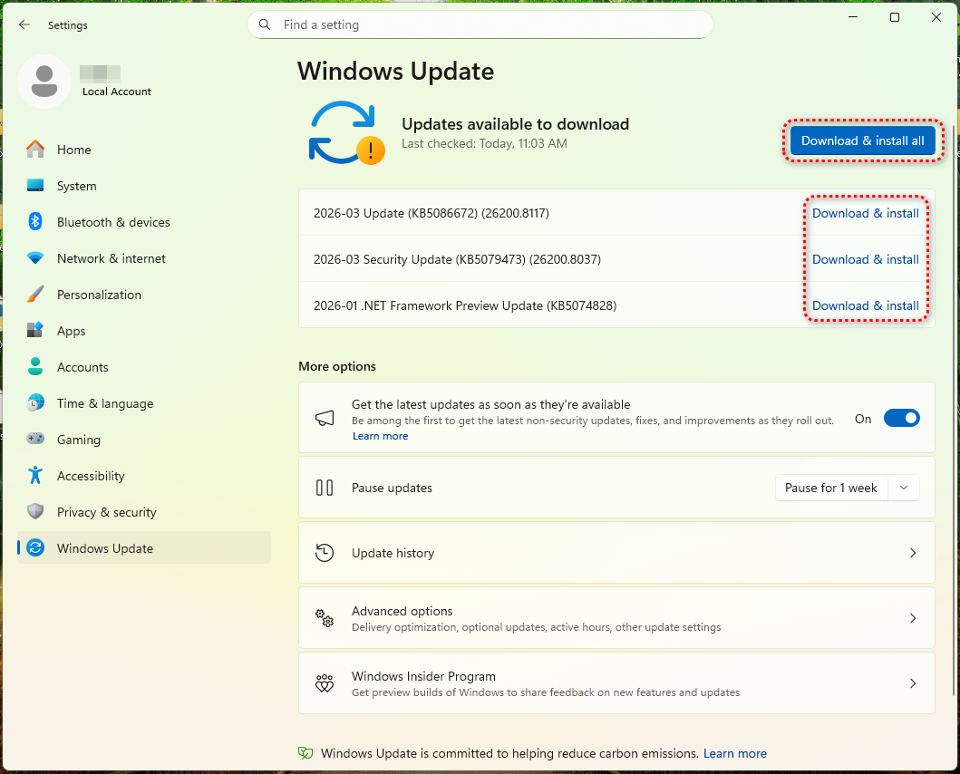This screenshot has height=774, width=960.
Task: Select Time & language in sidebar
Action: pyautogui.click(x=104, y=403)
